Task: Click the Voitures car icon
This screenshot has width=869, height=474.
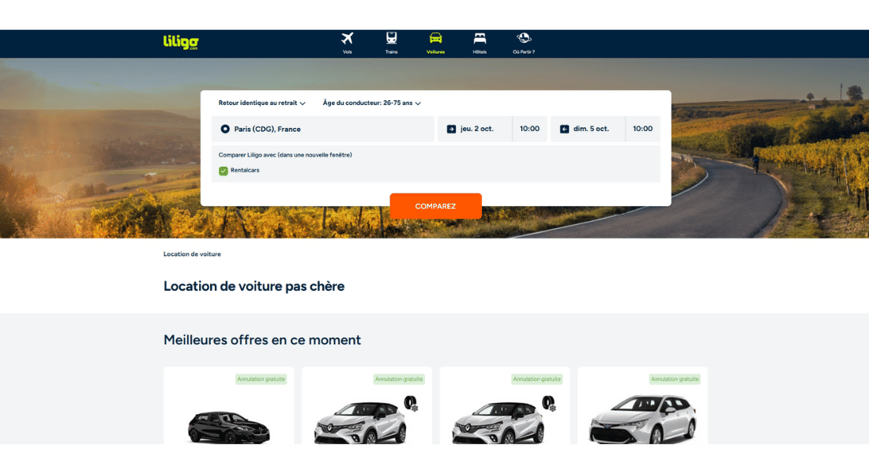Action: (435, 39)
